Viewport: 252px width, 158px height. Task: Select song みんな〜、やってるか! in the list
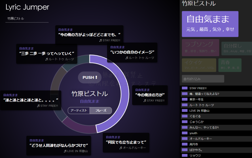click(x=216, y=127)
